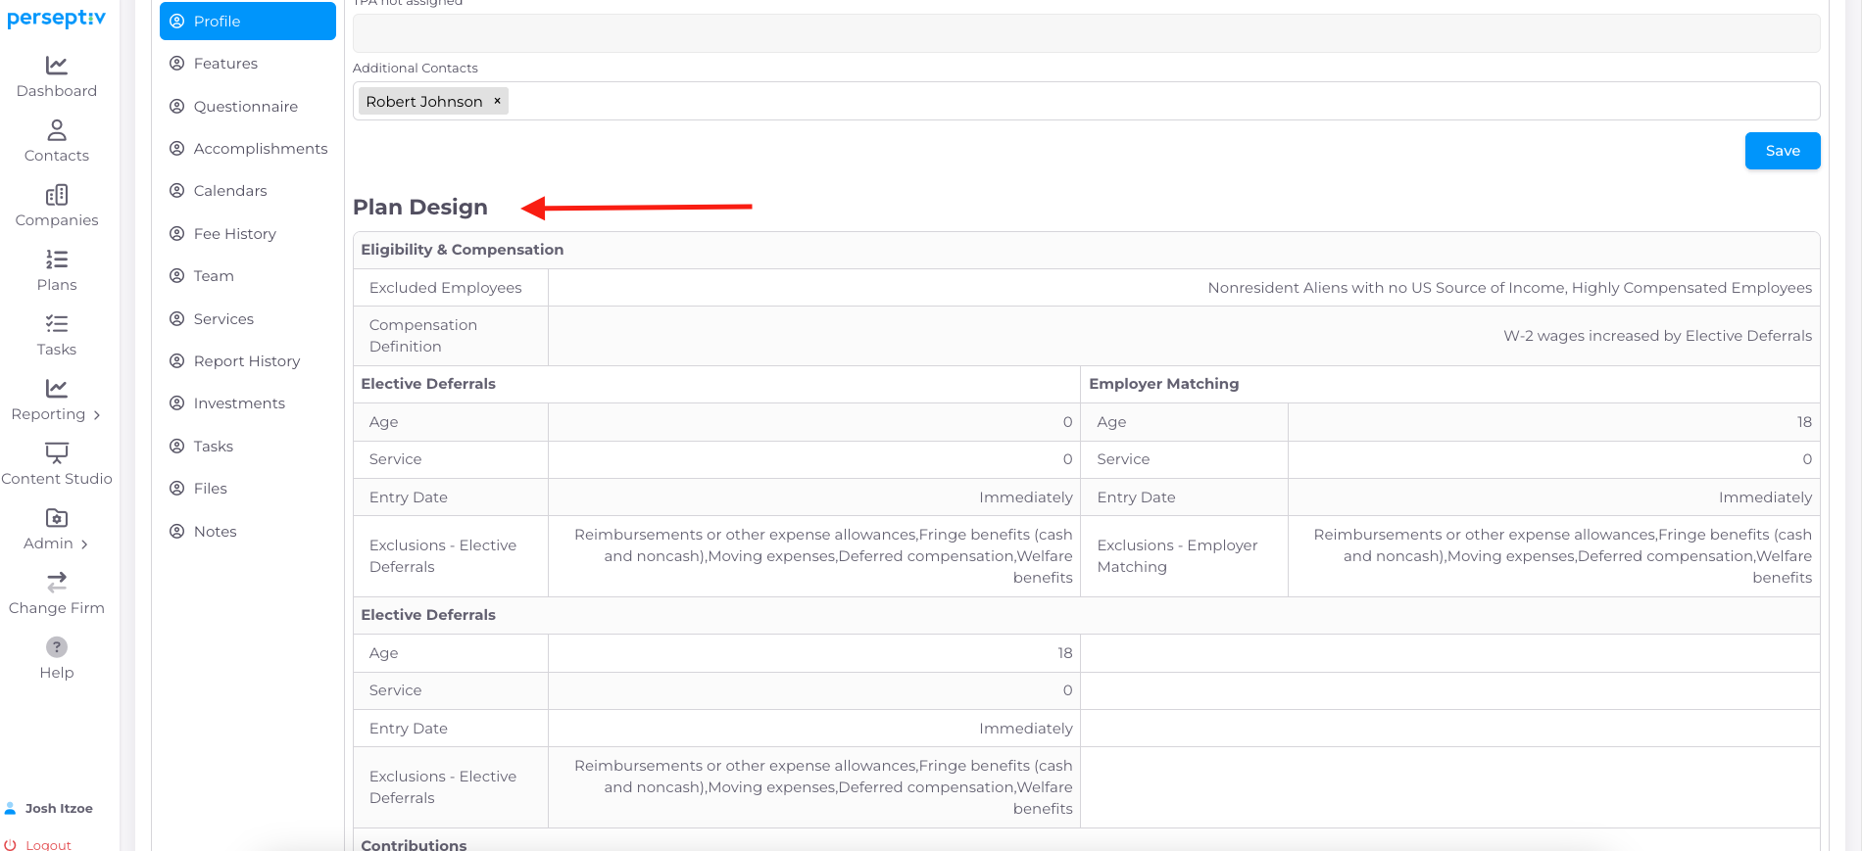Open Companies building icon

(x=57, y=195)
